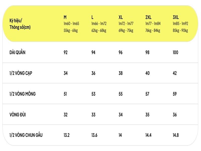Select the Ký hiệu/Thông số(cm) header label

[20, 24]
